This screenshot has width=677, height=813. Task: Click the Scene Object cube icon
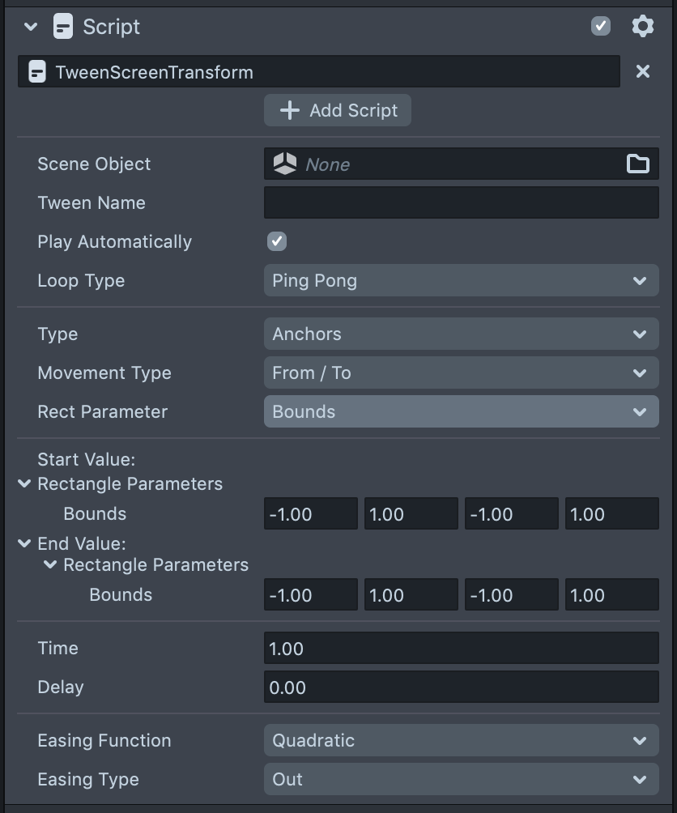tap(285, 164)
